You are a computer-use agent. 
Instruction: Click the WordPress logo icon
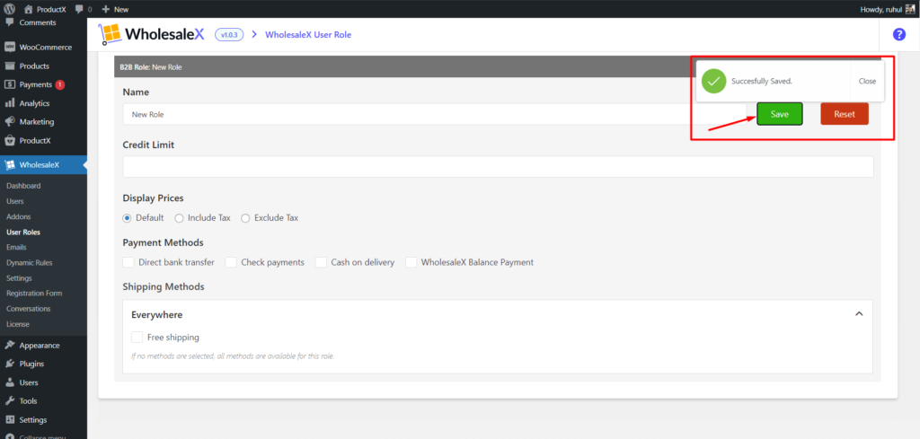[x=10, y=9]
